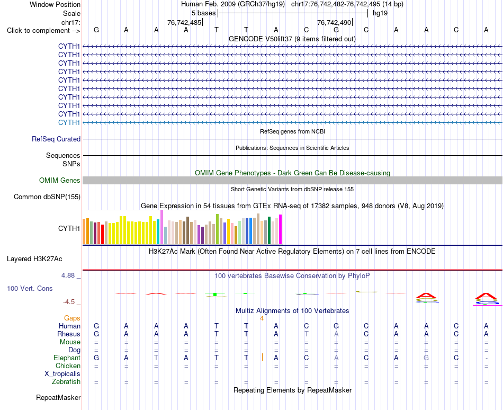Click the Mouse species label
Image resolution: width=503 pixels, height=410 pixels.
pyautogui.click(x=70, y=342)
